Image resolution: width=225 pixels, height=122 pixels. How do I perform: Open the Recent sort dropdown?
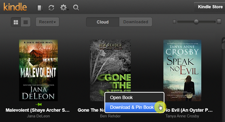(47, 22)
